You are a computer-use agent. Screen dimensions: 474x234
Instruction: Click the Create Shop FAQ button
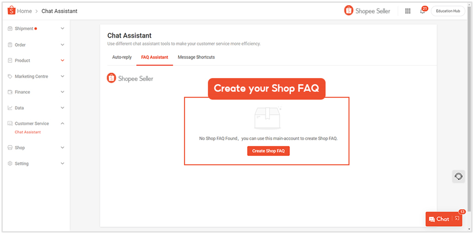click(x=268, y=151)
